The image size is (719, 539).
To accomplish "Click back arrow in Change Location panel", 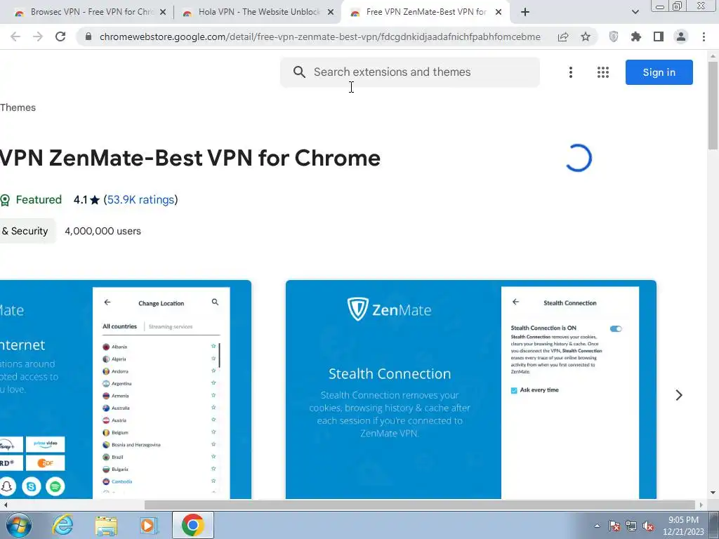I will pos(107,302).
